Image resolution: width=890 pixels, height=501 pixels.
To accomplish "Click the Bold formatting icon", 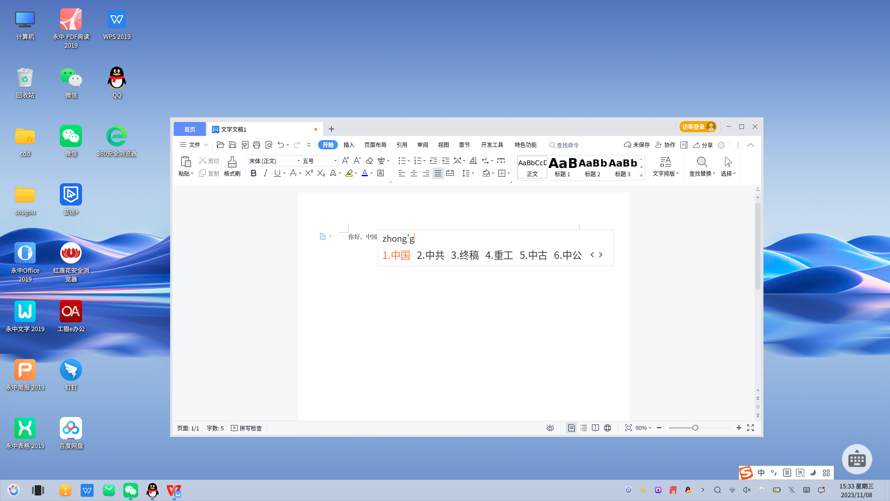I will pos(254,173).
